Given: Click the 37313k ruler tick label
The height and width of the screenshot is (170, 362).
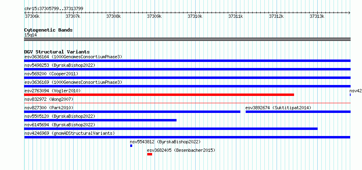Looking at the screenshot, I should point(317,16).
